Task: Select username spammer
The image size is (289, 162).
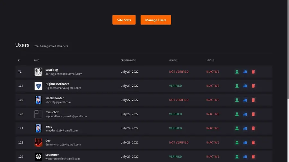Action: point(52,155)
